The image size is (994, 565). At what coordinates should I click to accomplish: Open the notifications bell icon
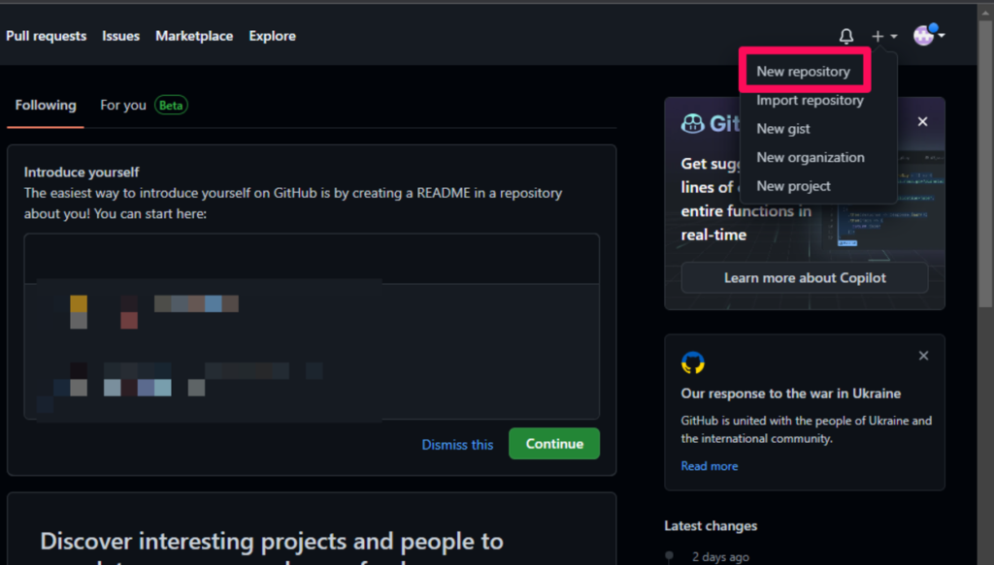point(846,37)
